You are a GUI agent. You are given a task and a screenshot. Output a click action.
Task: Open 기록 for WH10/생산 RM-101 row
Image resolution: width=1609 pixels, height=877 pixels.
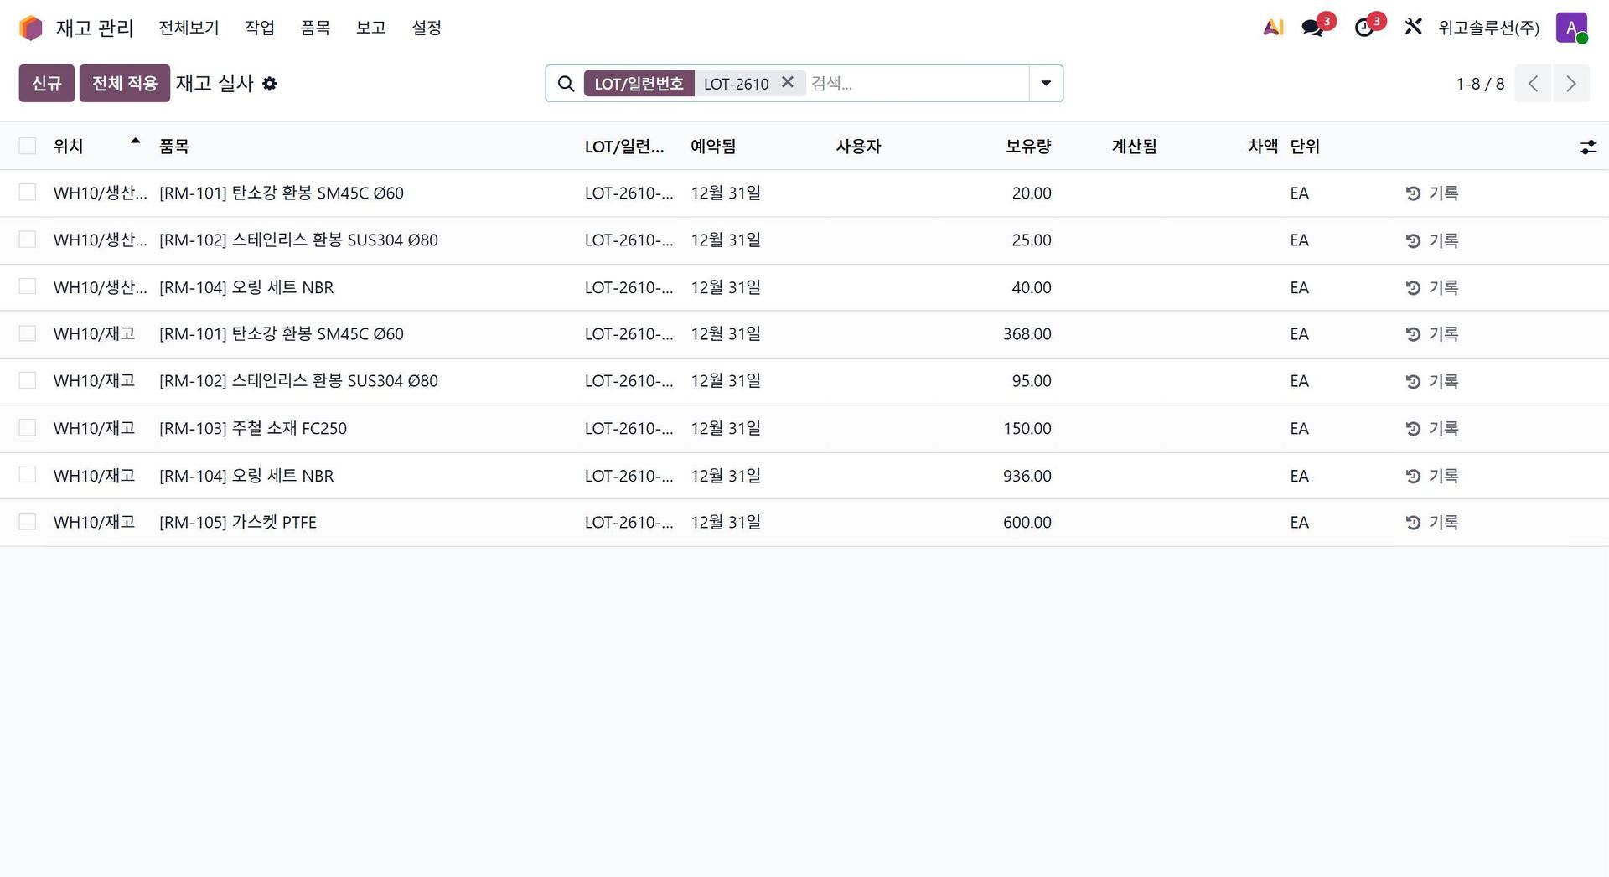1432,193
